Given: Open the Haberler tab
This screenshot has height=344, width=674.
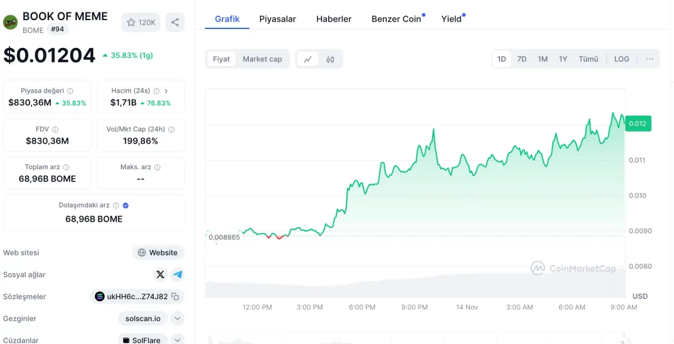Looking at the screenshot, I should (x=333, y=19).
